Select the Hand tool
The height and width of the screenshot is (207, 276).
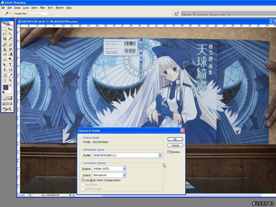coord(5,80)
